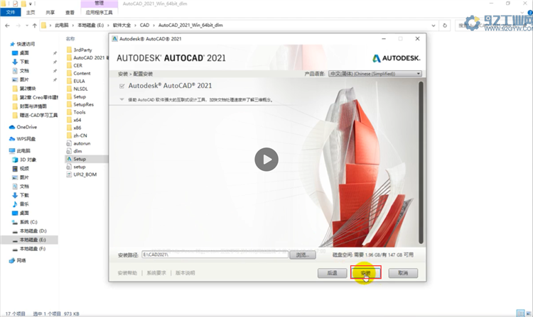Open Local Disk (D:) drive

[33, 231]
